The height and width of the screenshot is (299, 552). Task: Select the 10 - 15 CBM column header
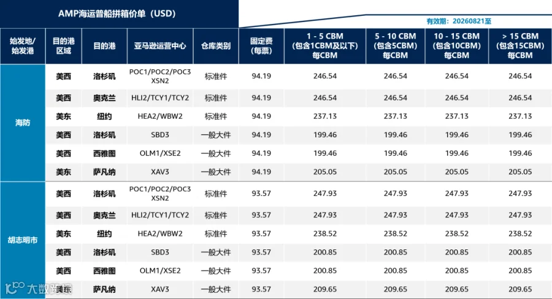pos(456,46)
